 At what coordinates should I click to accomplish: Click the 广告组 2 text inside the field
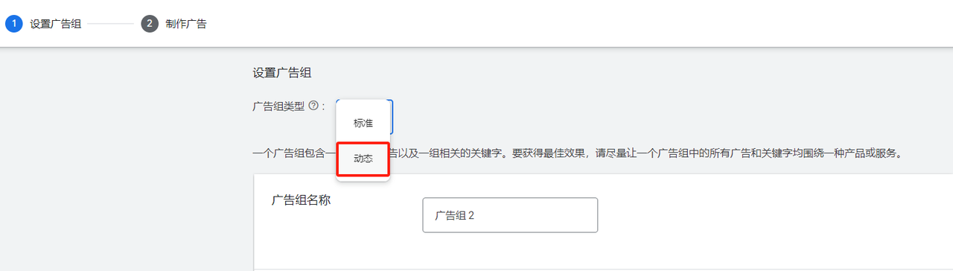455,215
